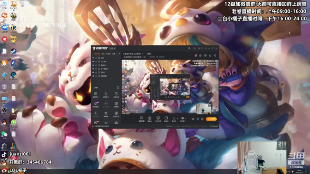Open the hamburger menu in the title bar
Image resolution: width=310 pixels, height=174 pixels.
point(206,48)
